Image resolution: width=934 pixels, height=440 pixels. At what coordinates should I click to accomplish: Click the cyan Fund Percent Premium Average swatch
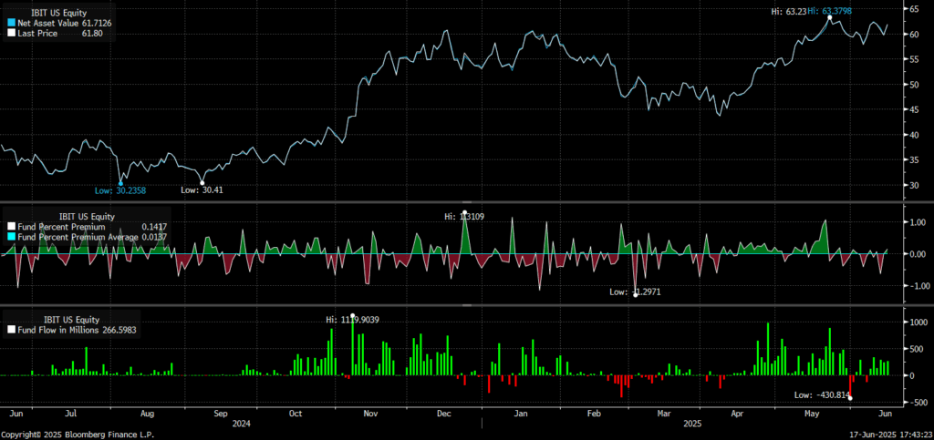pos(11,237)
